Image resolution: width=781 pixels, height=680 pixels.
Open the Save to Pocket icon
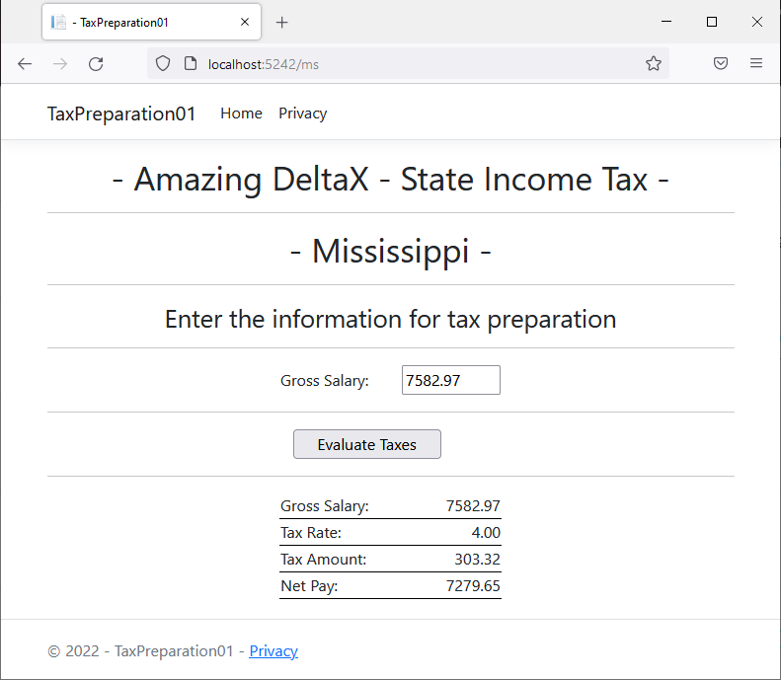(x=720, y=63)
